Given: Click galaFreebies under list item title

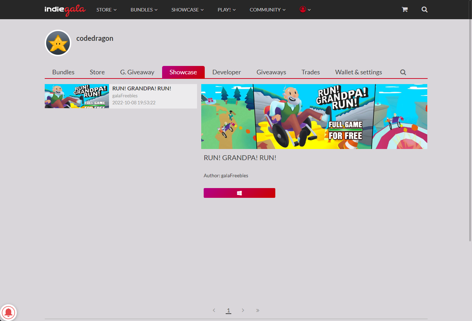Looking at the screenshot, I should click(125, 96).
